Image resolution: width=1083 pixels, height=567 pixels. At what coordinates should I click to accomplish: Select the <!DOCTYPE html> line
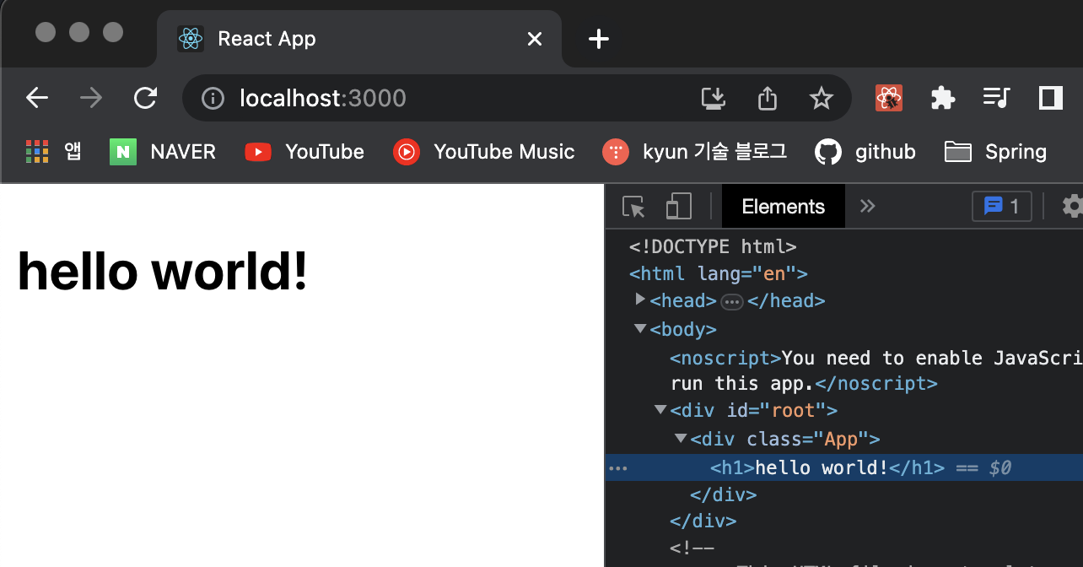[713, 246]
